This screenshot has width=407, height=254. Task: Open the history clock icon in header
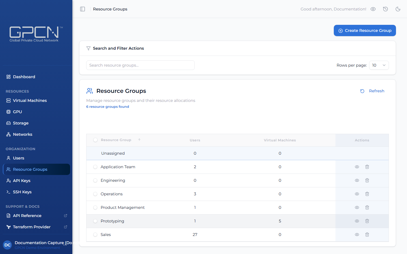[x=386, y=9]
